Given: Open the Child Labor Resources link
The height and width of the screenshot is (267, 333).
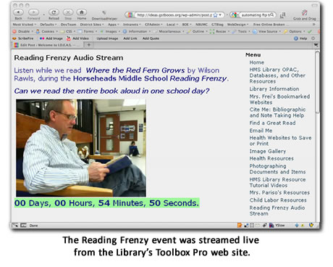Looking at the screenshot, I should pos(278,200).
